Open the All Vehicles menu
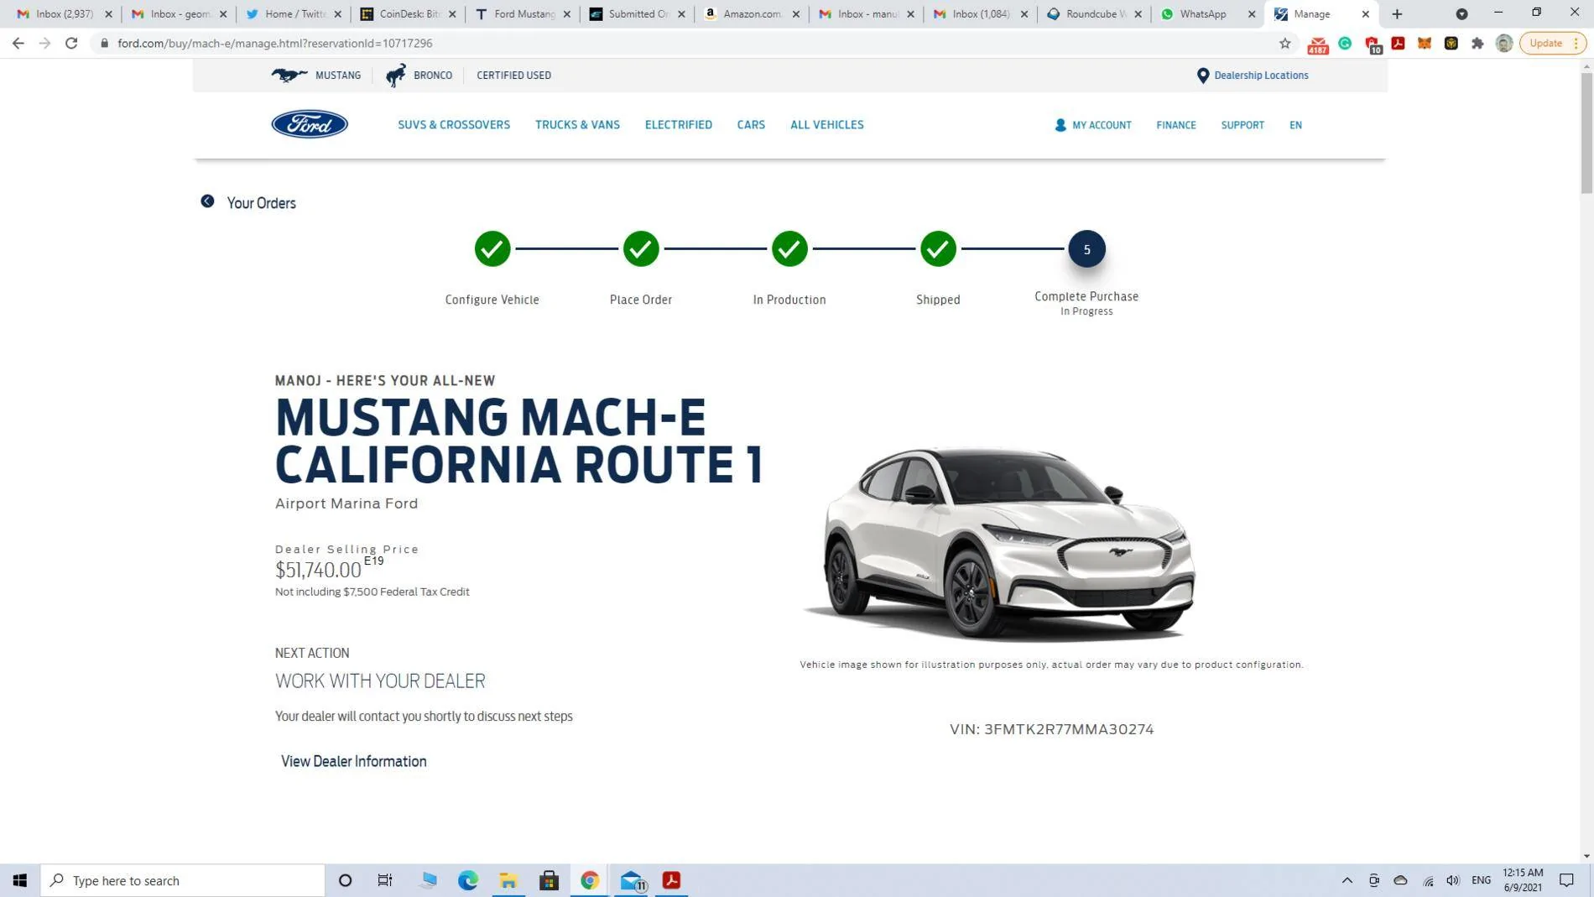 click(x=826, y=124)
